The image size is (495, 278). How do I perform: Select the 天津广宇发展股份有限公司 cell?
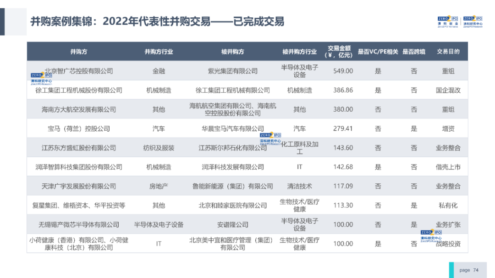(79, 187)
